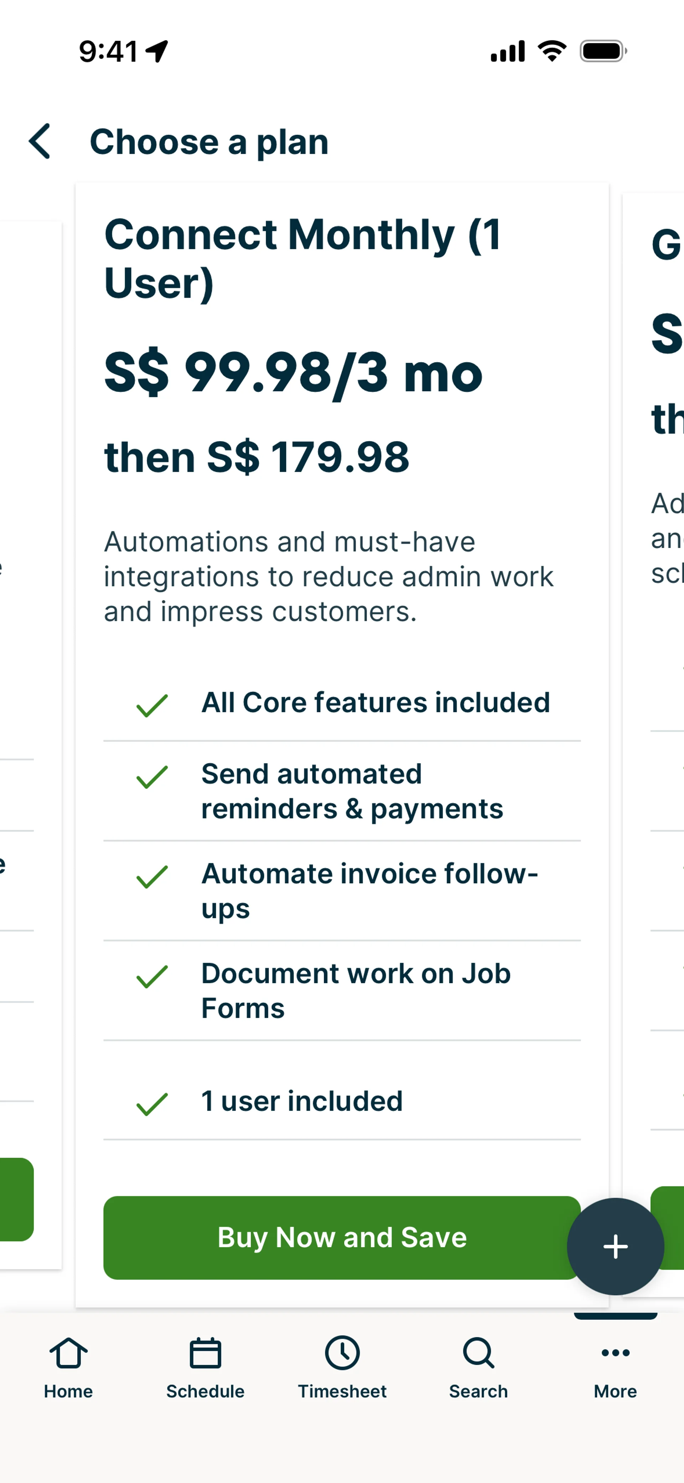Tap the back chevron arrow
Viewport: 684px width, 1483px height.
coord(40,141)
